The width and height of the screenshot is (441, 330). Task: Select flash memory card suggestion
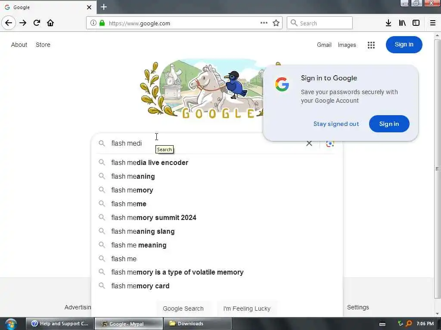217,286
